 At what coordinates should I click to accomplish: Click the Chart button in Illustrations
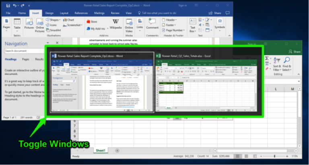[x=68, y=20]
